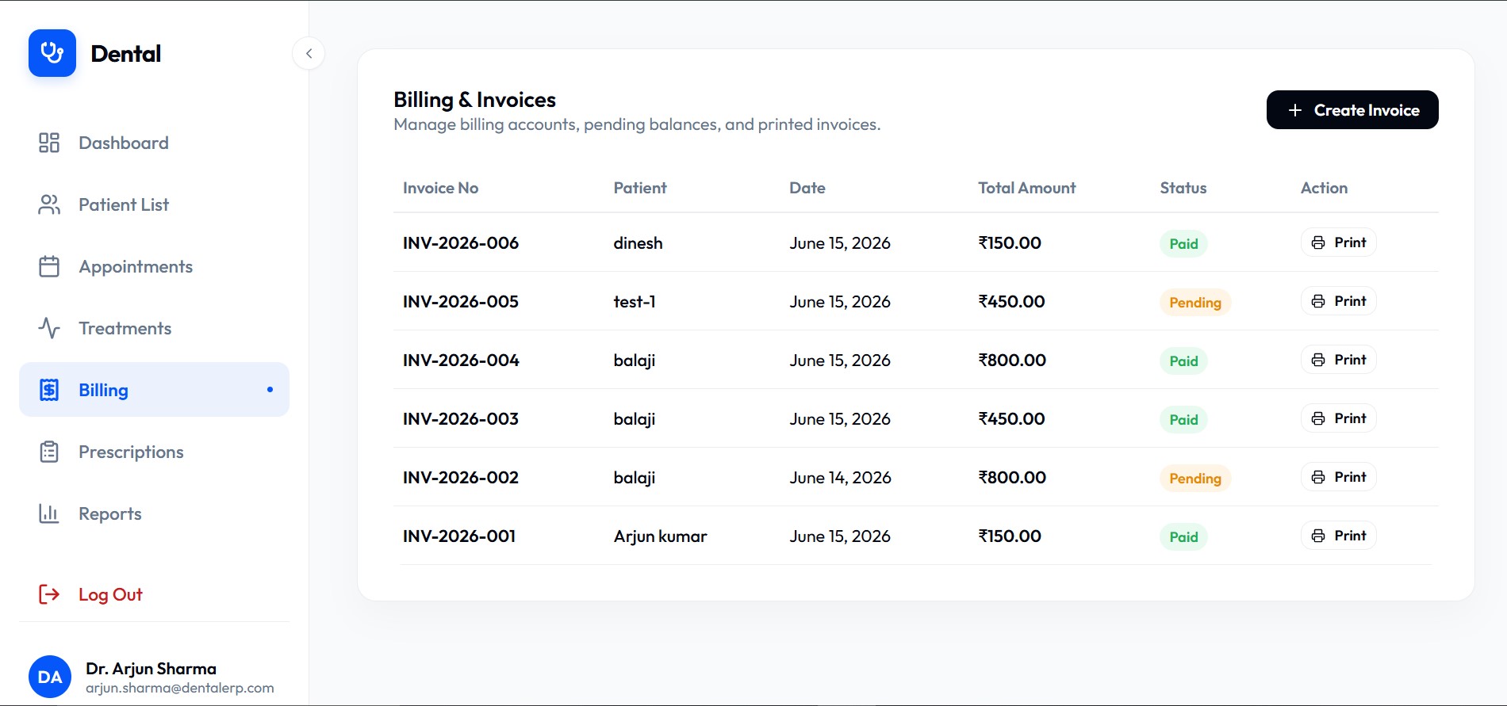Click the Paid badge for INV-2026-004
Image resolution: width=1507 pixels, height=706 pixels.
(x=1183, y=361)
